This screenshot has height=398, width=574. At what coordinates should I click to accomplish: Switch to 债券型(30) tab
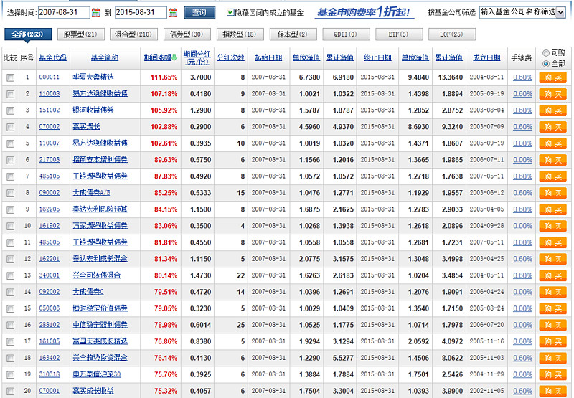tap(187, 34)
